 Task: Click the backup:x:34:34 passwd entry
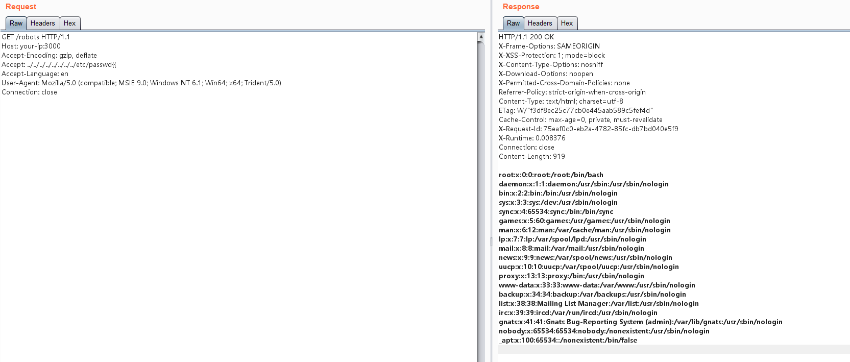point(592,295)
